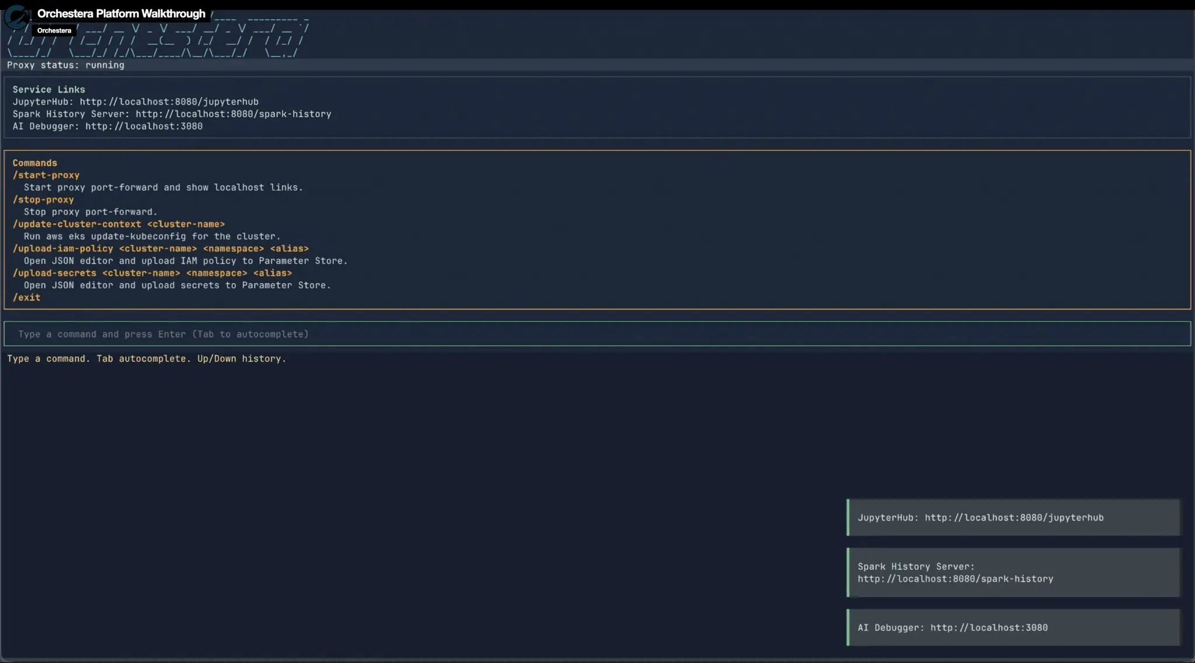Click the Commands section heading
The height and width of the screenshot is (663, 1195).
tap(35, 163)
